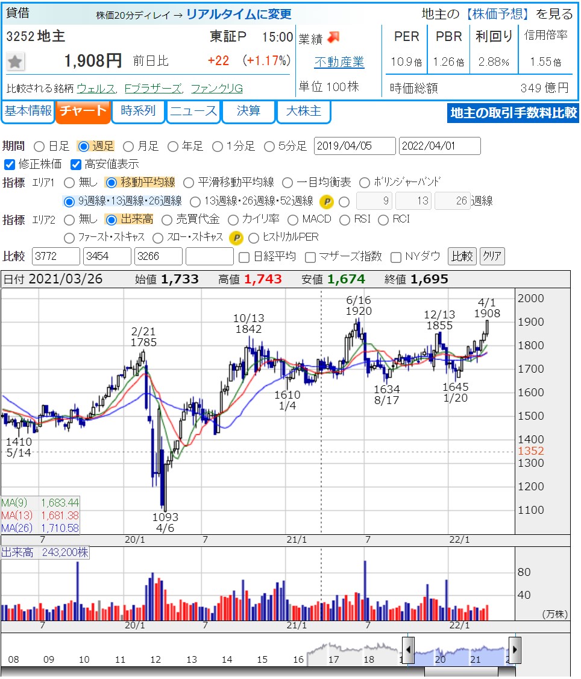Click the yellow P icon before ヒストリカルPER
Screen dimensions: 581x679
coord(236,238)
